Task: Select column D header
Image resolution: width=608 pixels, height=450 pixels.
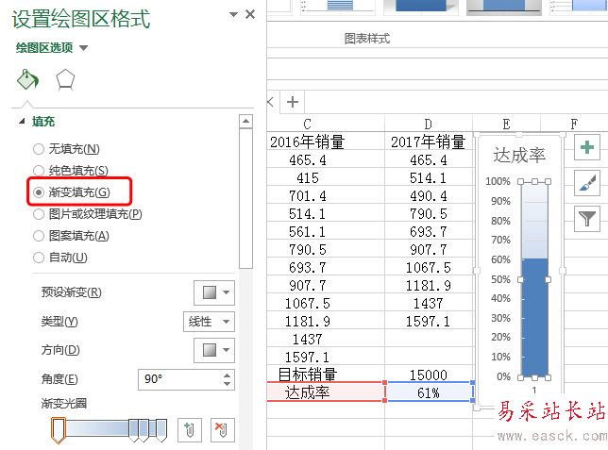Action: 428,124
